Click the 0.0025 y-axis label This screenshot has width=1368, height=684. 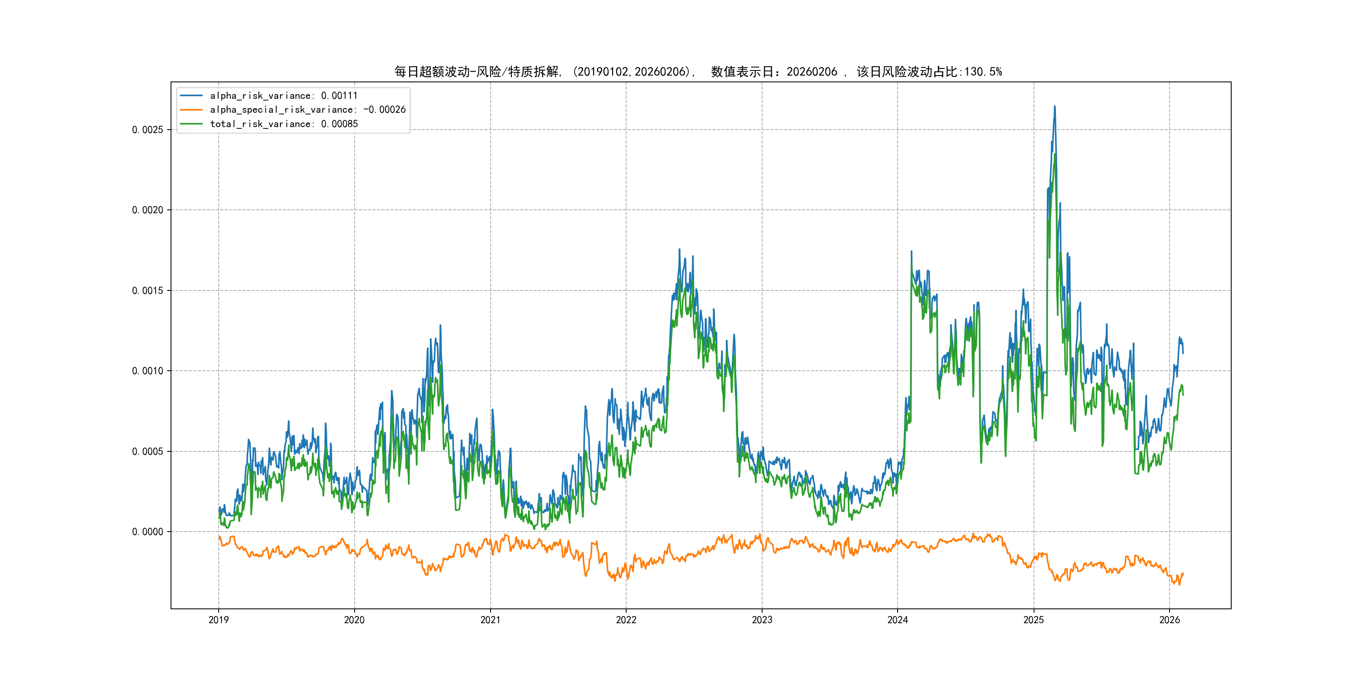click(x=148, y=130)
